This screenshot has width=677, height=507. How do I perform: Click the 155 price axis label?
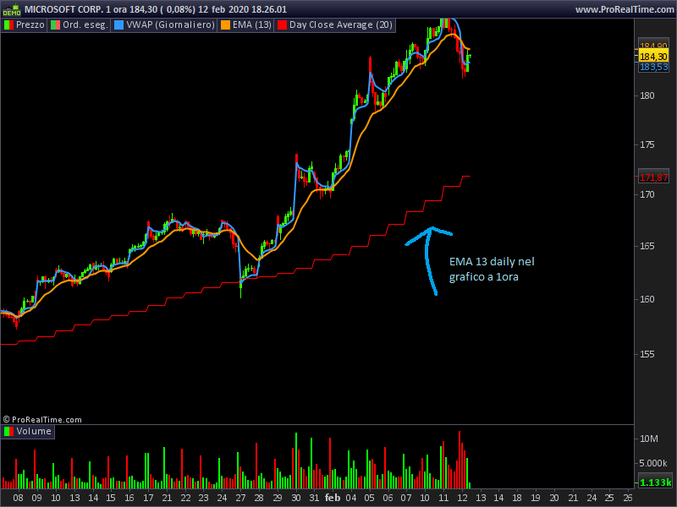click(x=647, y=354)
